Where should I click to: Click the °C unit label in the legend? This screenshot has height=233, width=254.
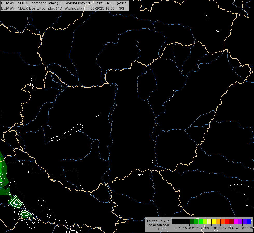pos(159,229)
